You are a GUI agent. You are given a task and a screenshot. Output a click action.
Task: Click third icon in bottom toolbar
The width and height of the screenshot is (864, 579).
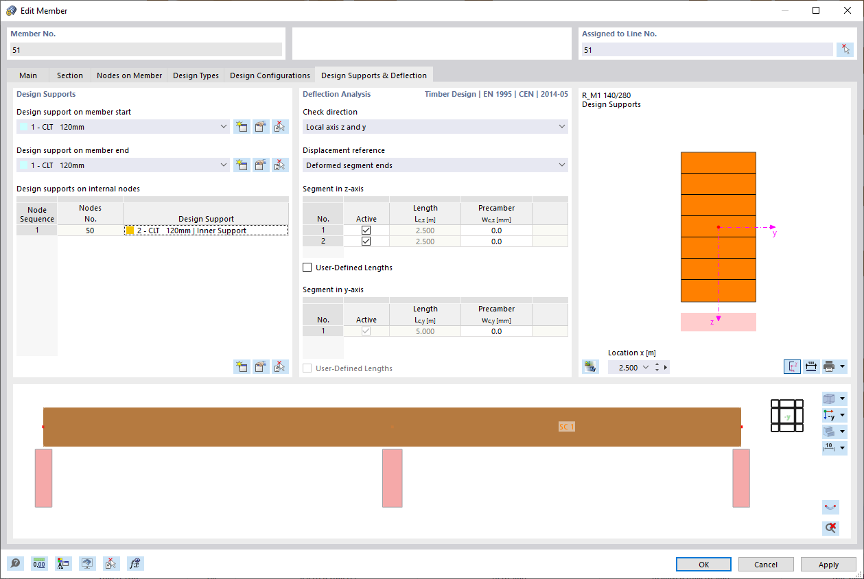(63, 564)
